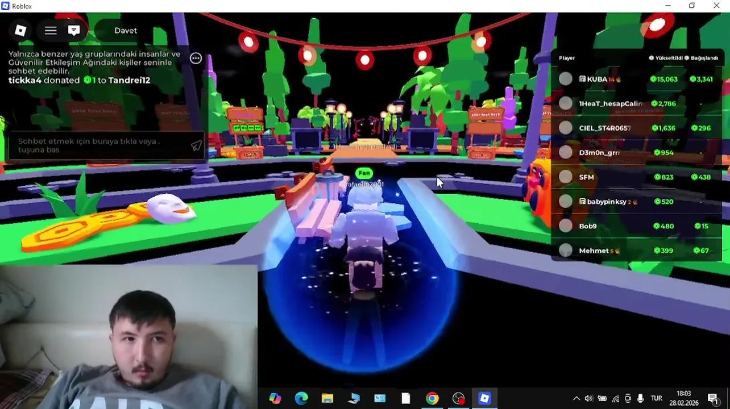Viewport: 730px width, 409px height.
Task: Open File Explorer from the taskbar
Action: [x=327, y=398]
